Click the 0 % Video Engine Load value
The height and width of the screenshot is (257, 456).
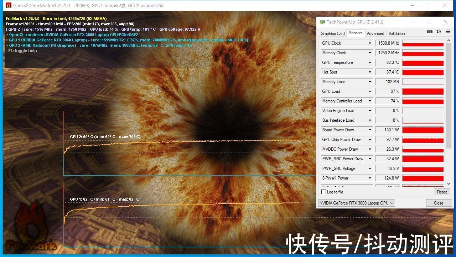388,111
